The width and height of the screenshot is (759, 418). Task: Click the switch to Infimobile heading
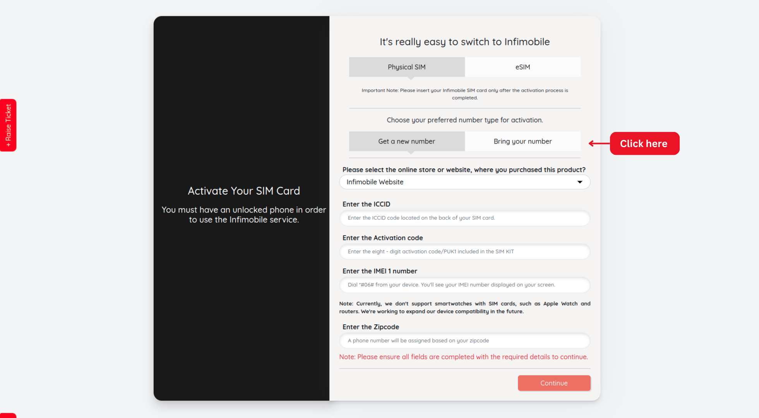pyautogui.click(x=464, y=42)
